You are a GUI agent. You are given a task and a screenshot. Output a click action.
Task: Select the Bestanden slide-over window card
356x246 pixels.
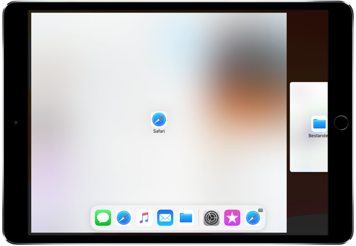point(309,127)
